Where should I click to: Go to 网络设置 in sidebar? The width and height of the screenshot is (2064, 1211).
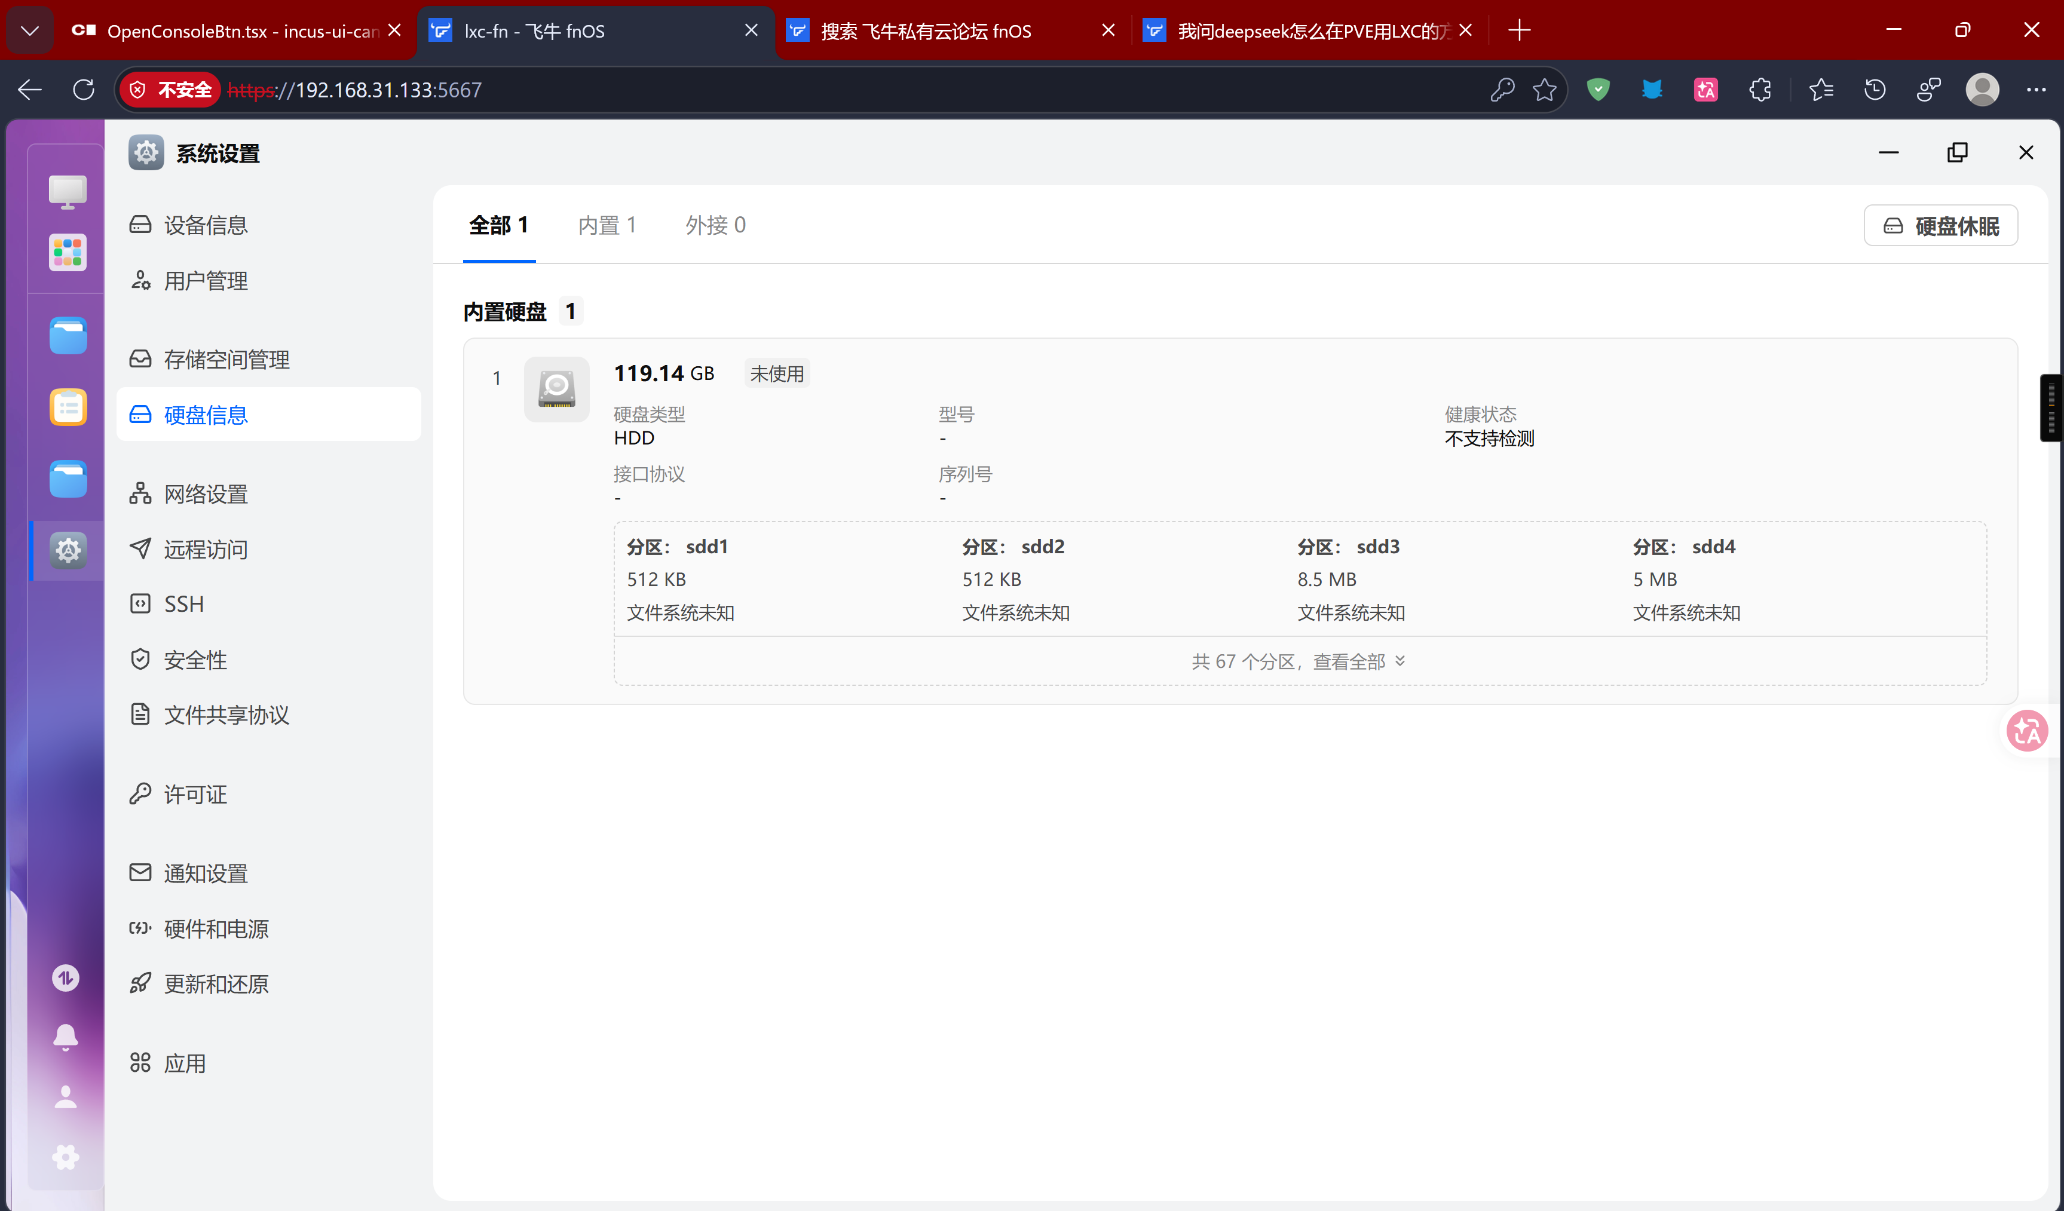[x=206, y=493]
